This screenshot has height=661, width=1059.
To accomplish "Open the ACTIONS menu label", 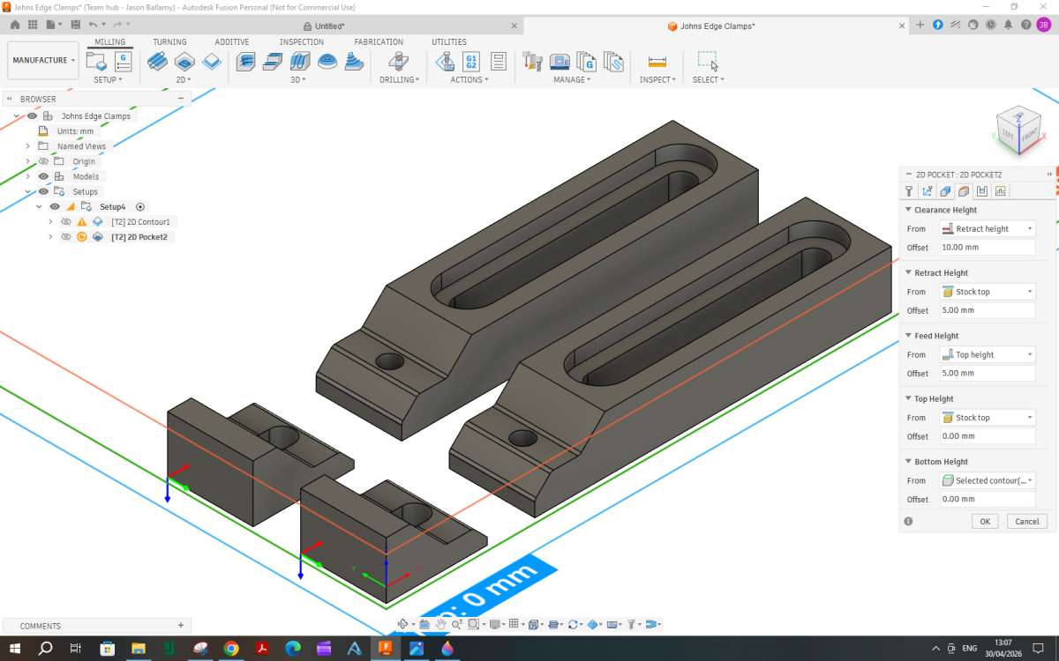I will click(x=469, y=79).
